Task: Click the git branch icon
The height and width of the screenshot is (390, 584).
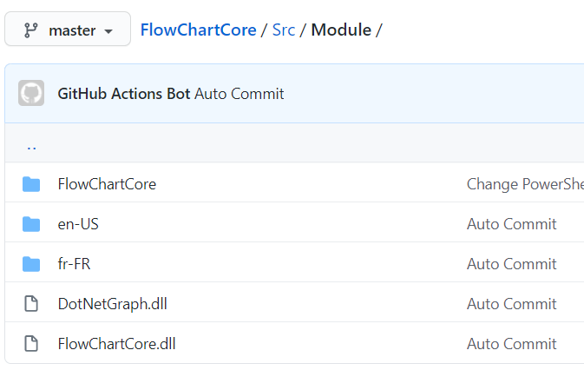Action: 31,30
